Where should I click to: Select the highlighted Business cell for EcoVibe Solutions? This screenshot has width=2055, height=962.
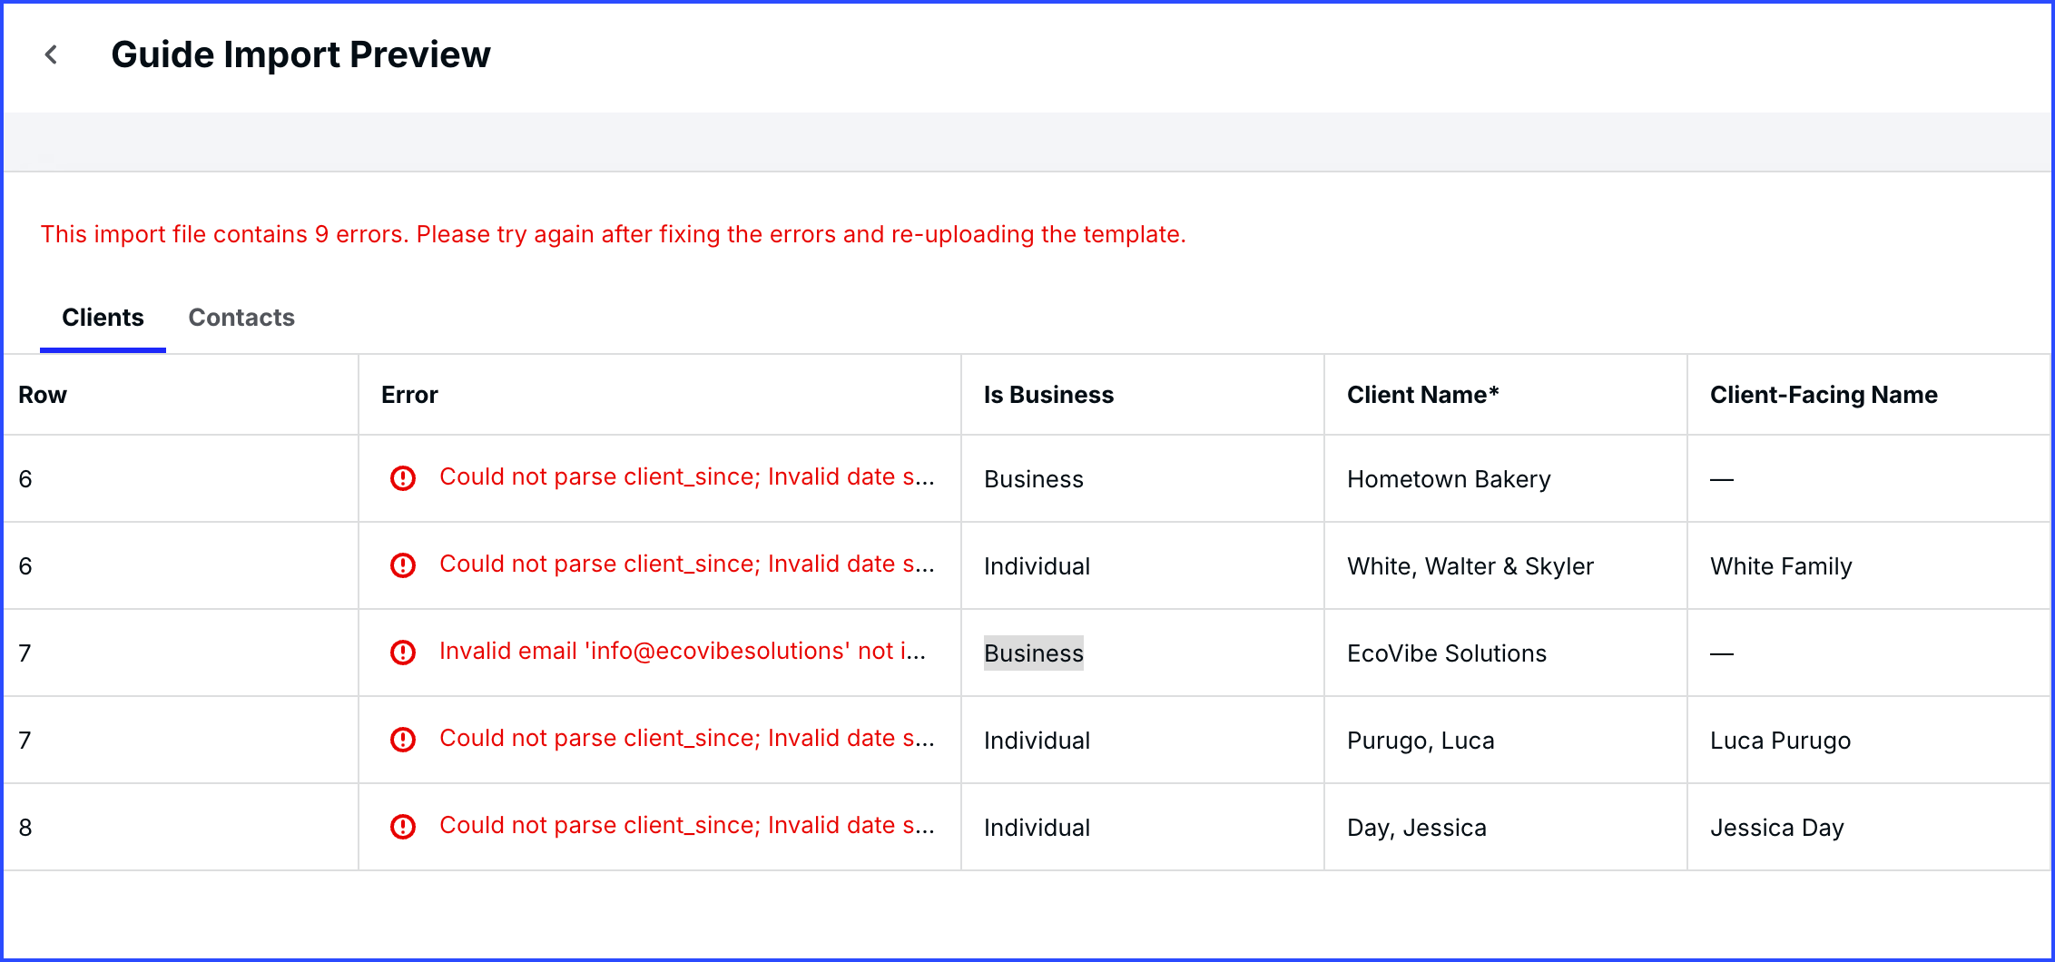[x=1034, y=653]
